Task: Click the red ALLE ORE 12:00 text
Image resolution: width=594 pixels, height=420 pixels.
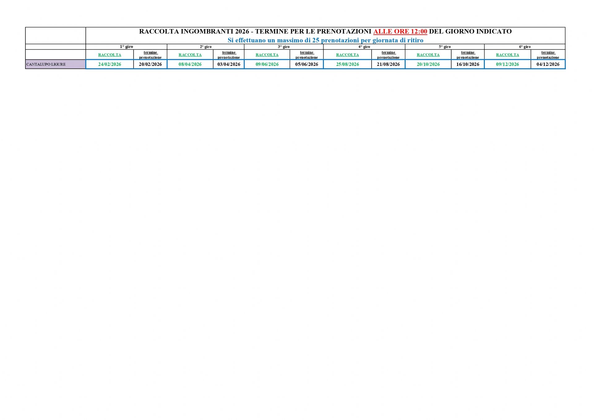Action: 400,32
